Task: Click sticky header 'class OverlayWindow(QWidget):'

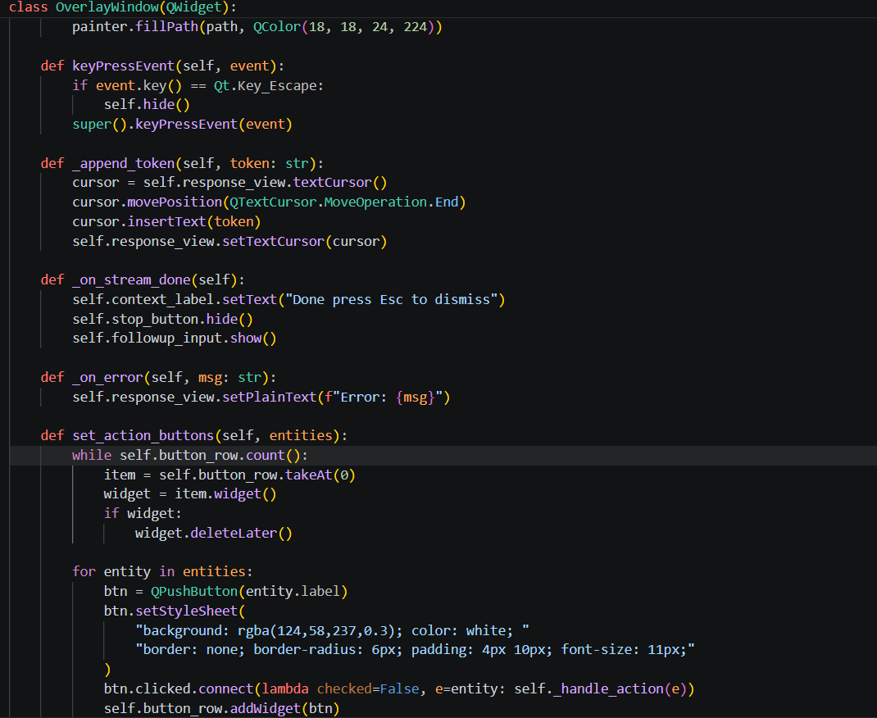Action: point(122,7)
